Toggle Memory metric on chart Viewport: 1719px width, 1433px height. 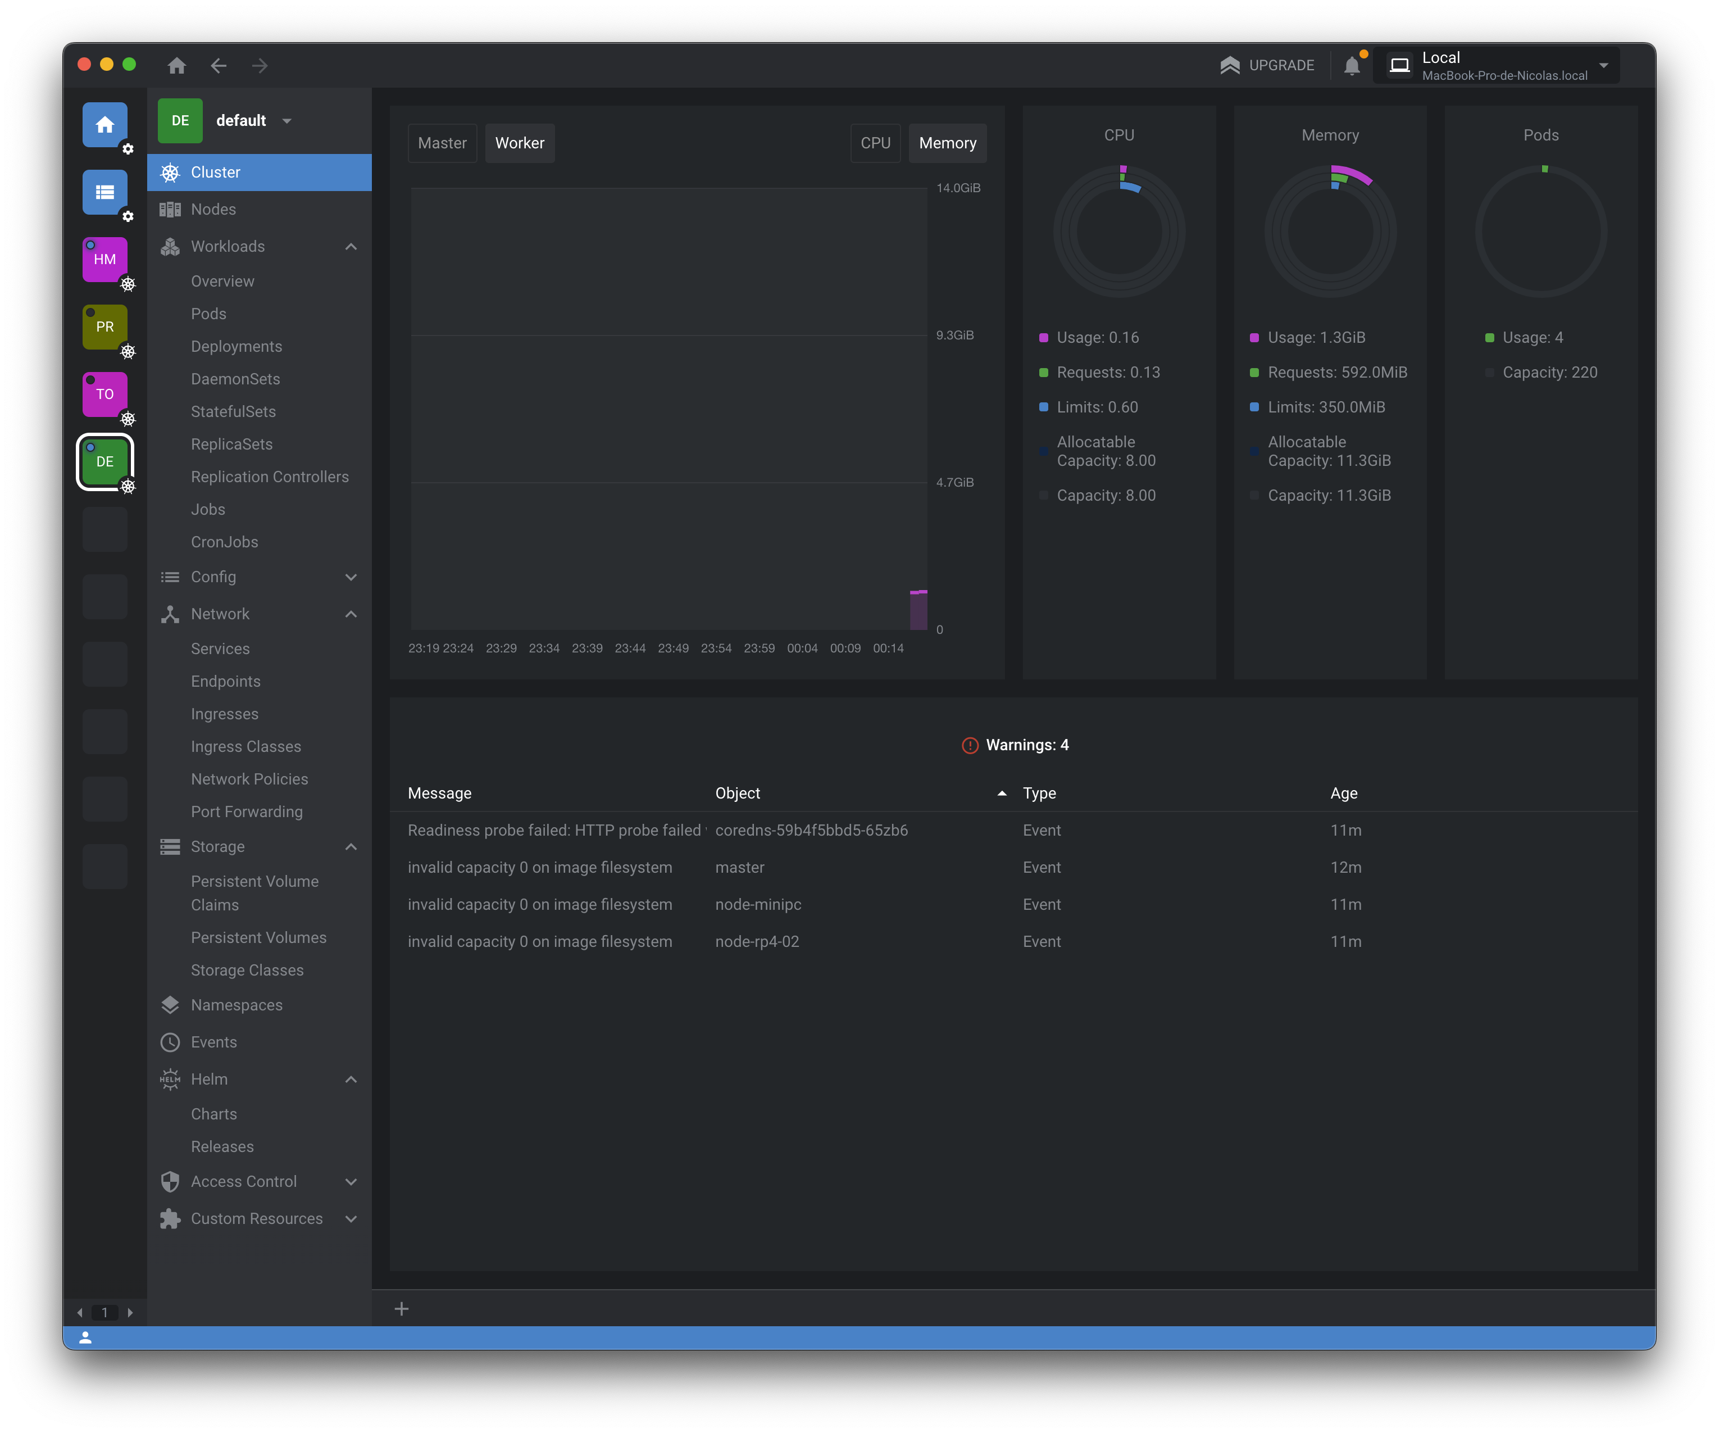point(947,143)
